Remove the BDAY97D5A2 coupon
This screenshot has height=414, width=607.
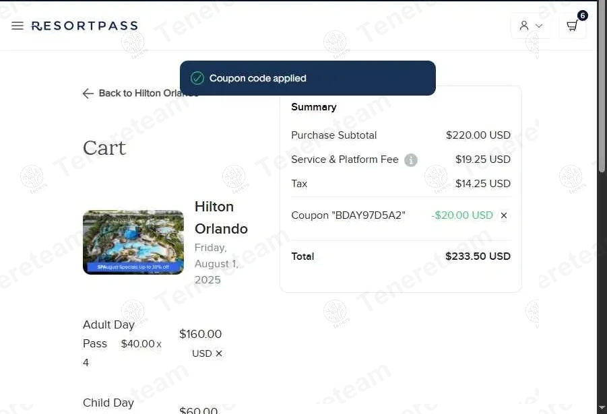504,215
